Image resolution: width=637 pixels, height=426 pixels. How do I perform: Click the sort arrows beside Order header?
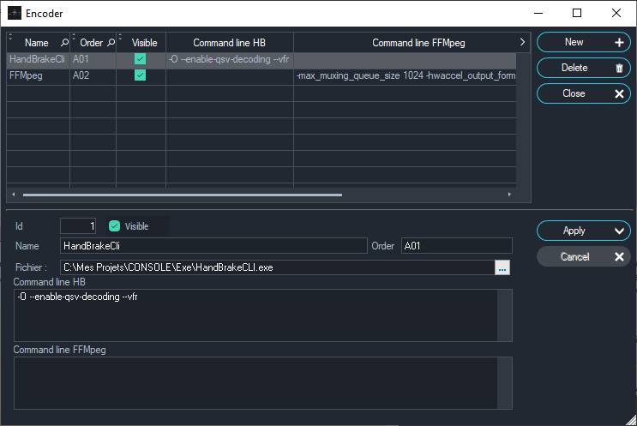74,37
